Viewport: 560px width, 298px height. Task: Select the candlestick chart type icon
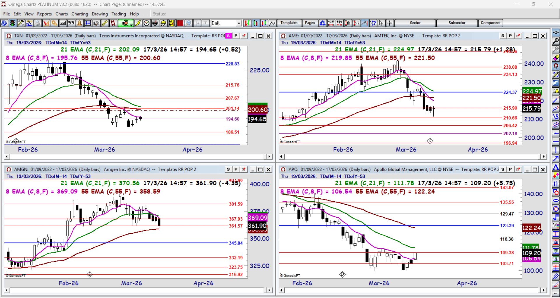point(256,23)
